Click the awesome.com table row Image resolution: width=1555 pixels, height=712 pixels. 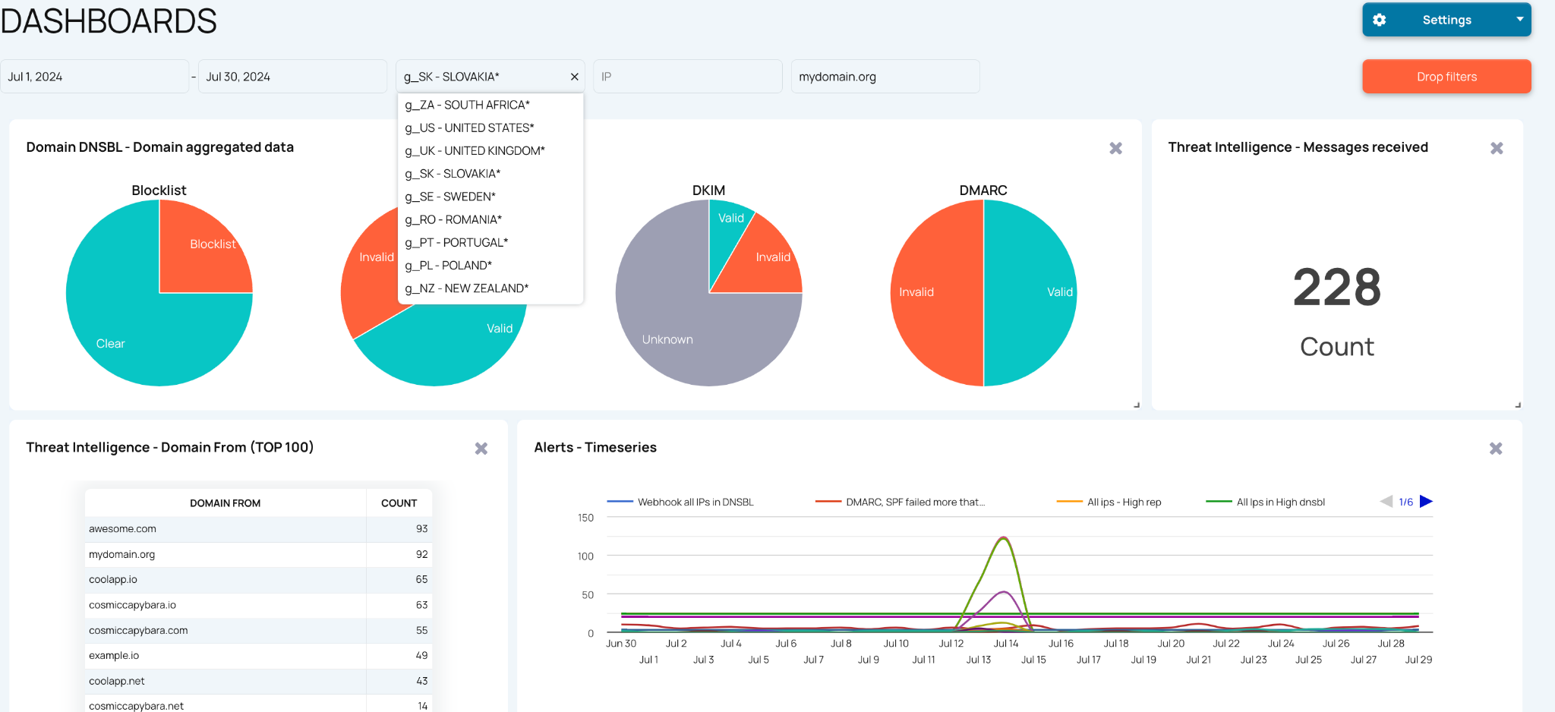point(259,529)
